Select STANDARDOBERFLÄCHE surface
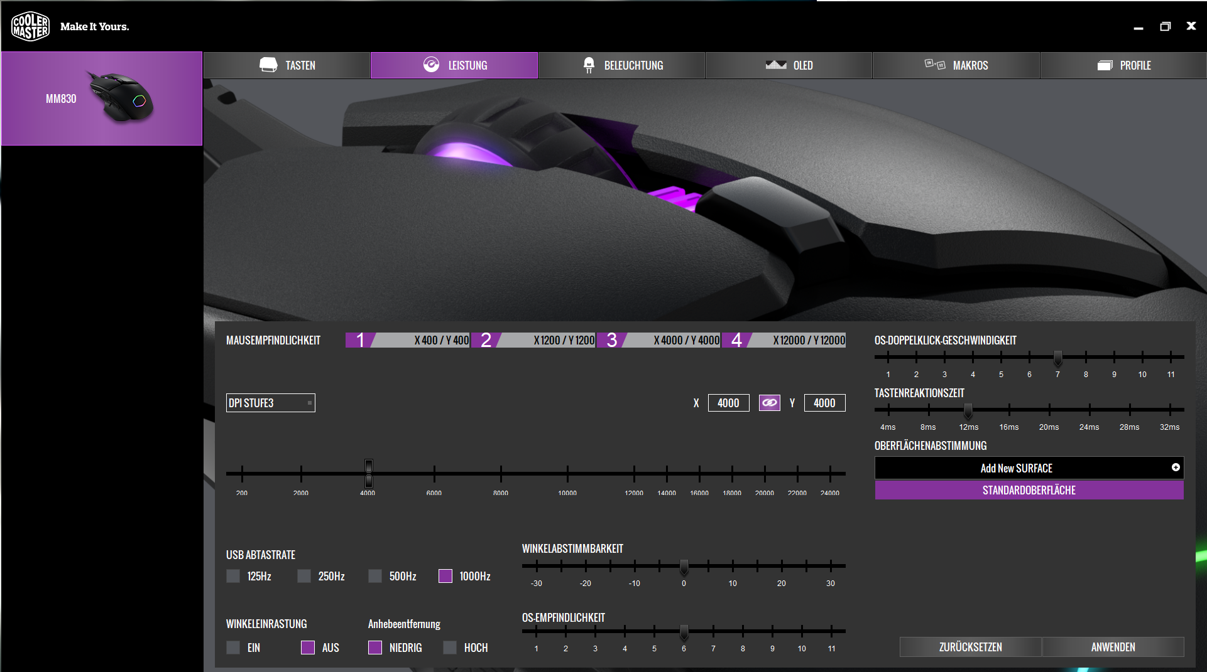Viewport: 1207px width, 672px height. point(1029,490)
